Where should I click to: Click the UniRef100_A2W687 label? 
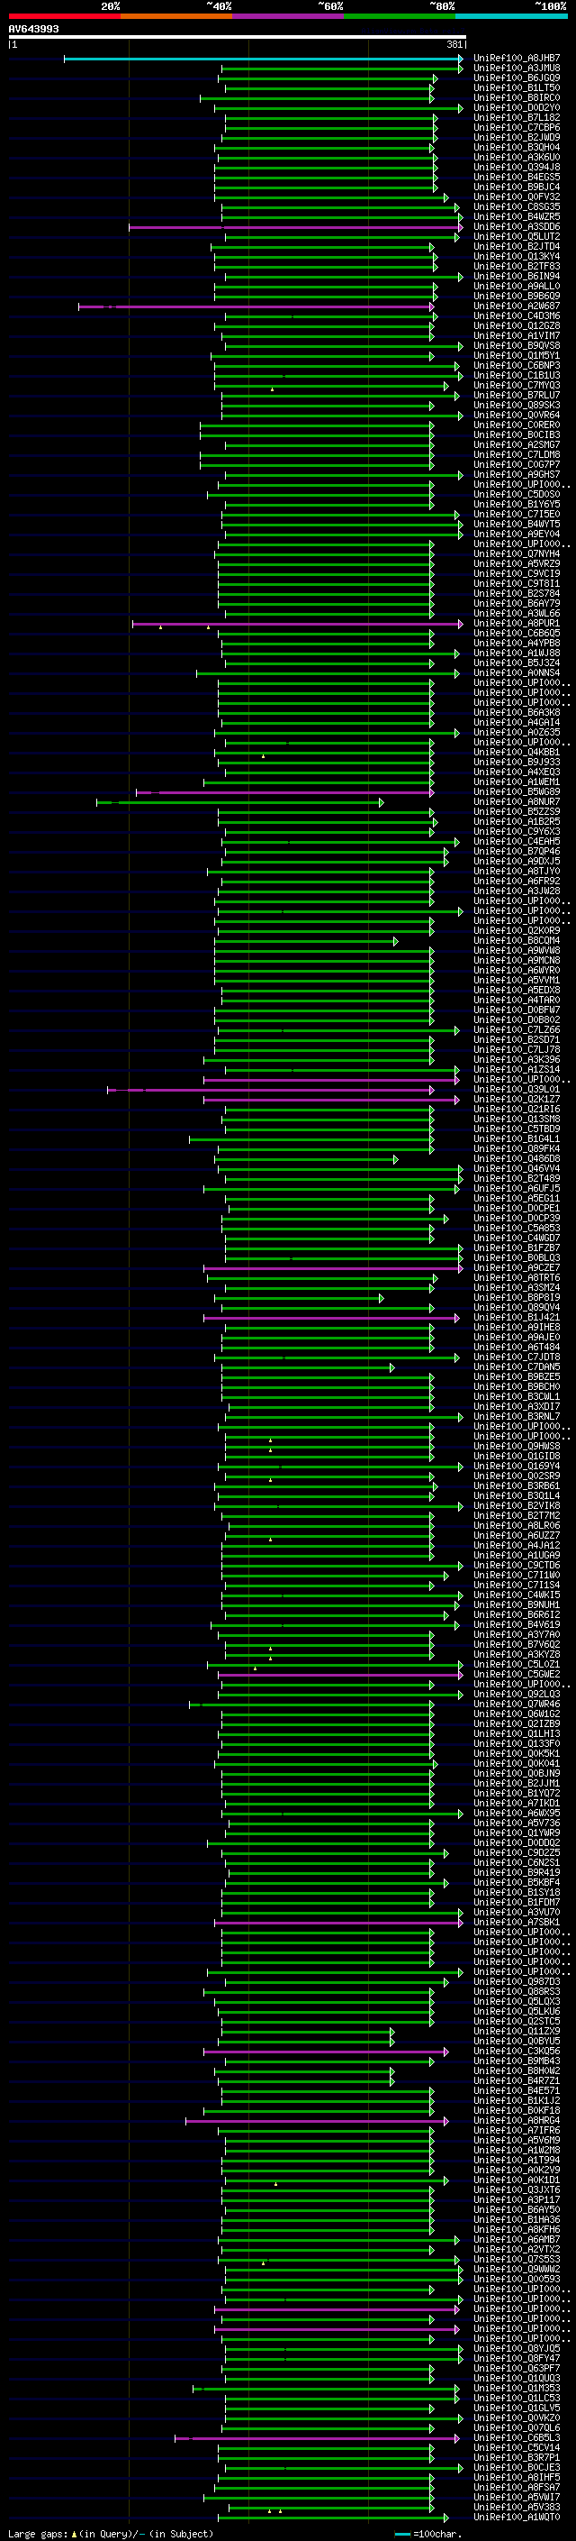tap(517, 306)
